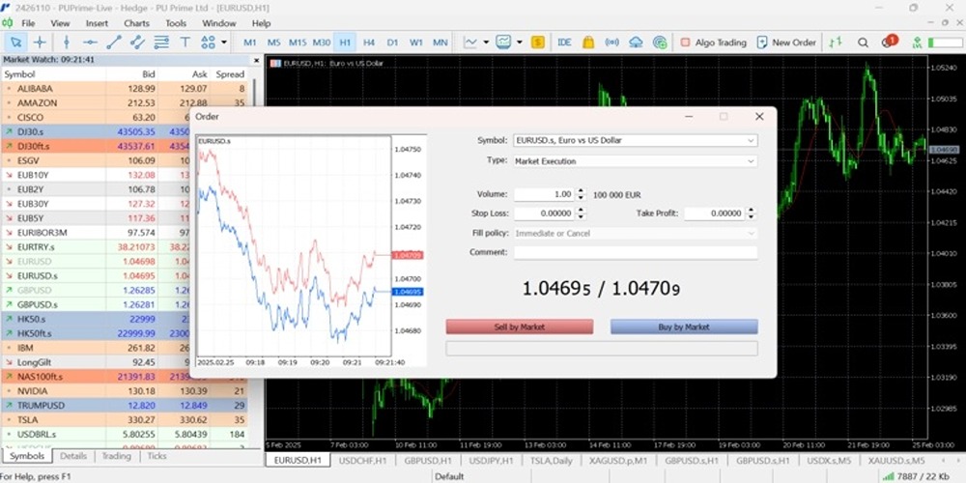Switch chart to M30 timeframe

[x=322, y=43]
